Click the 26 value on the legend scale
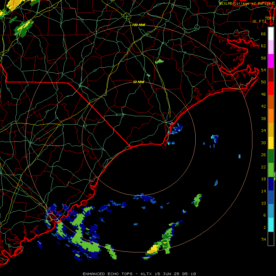 [263, 155]
